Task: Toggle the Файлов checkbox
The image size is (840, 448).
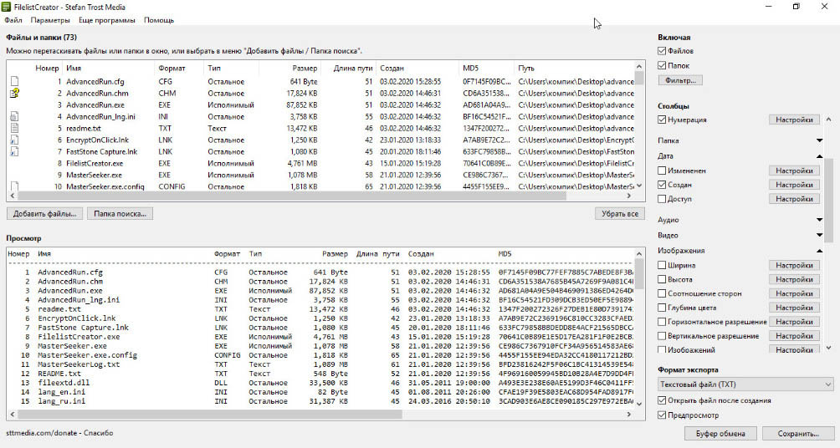Action: pos(662,51)
